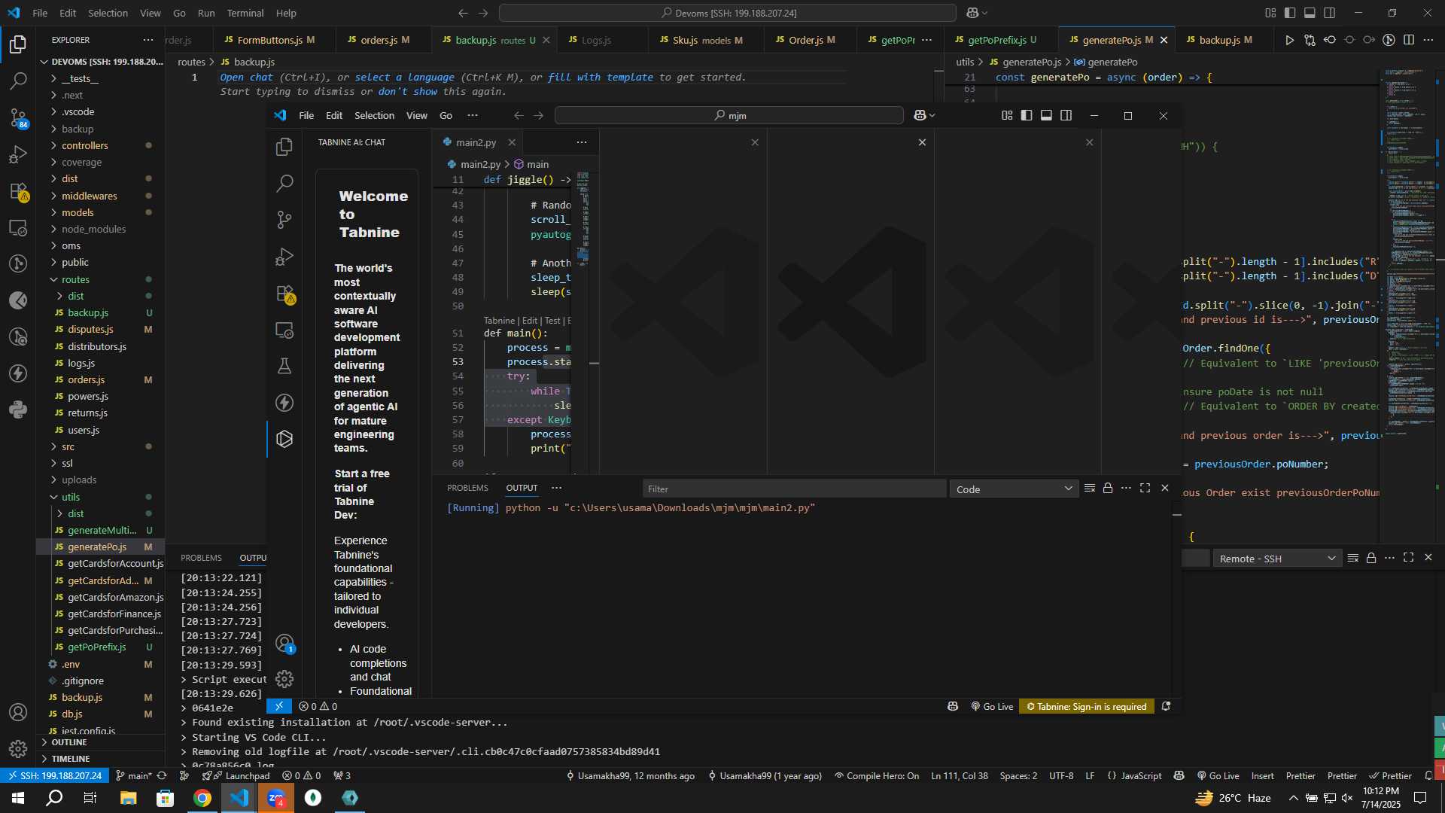Click the 'fill with template' link
Image resolution: width=1445 pixels, height=813 pixels.
click(600, 77)
